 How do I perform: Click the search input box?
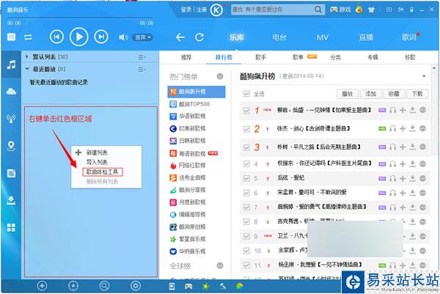tap(272, 10)
